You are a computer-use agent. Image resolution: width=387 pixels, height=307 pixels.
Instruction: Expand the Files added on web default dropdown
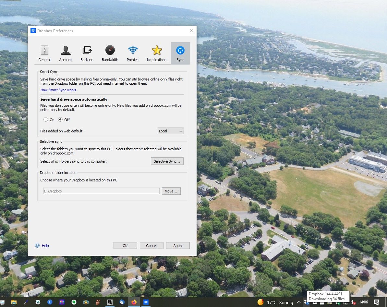171,131
